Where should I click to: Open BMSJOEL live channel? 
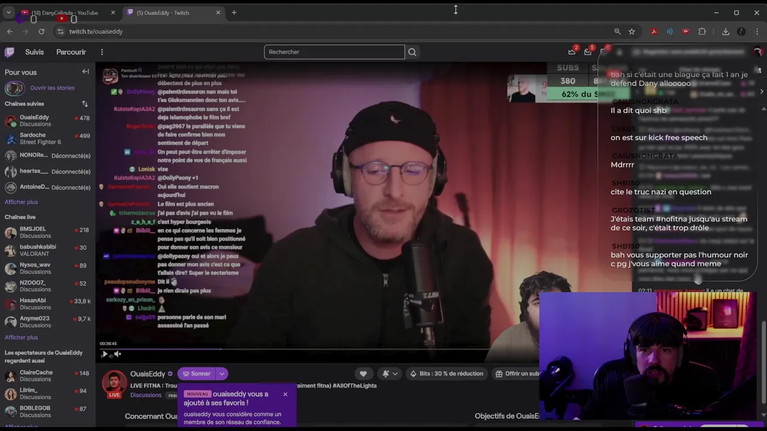[47, 232]
